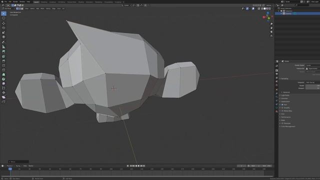
Task: Select Suzanne in the outliner
Action: (288, 13)
